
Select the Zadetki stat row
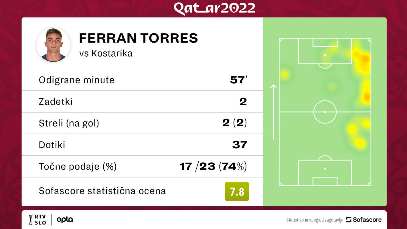click(142, 102)
